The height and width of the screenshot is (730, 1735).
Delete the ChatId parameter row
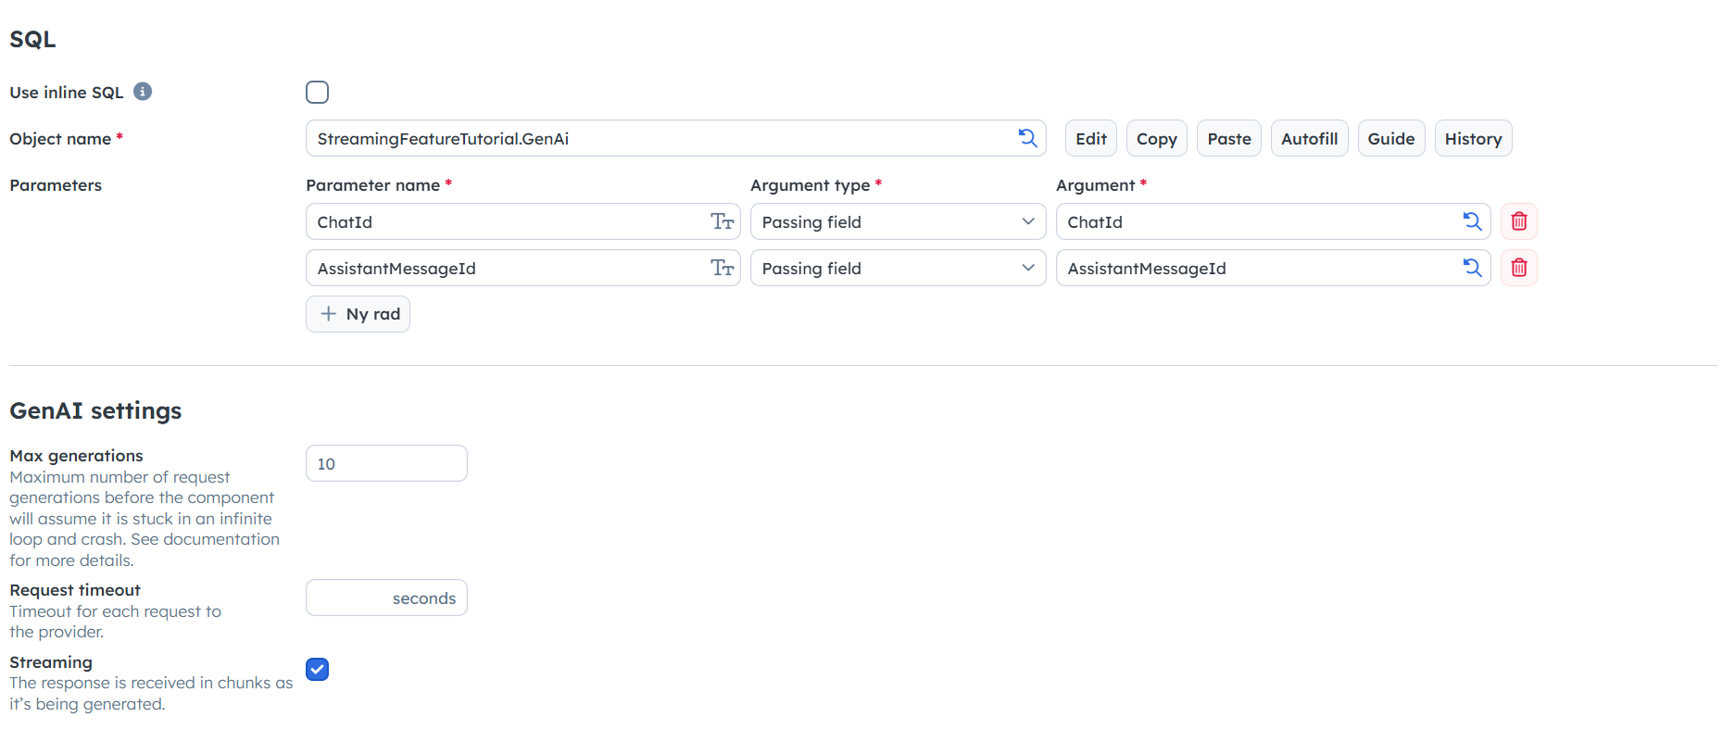(x=1519, y=221)
